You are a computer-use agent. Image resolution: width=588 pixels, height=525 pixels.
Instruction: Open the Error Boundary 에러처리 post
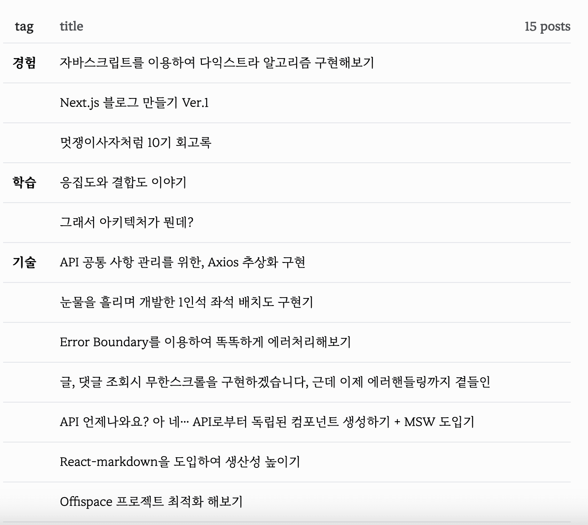pyautogui.click(x=205, y=342)
